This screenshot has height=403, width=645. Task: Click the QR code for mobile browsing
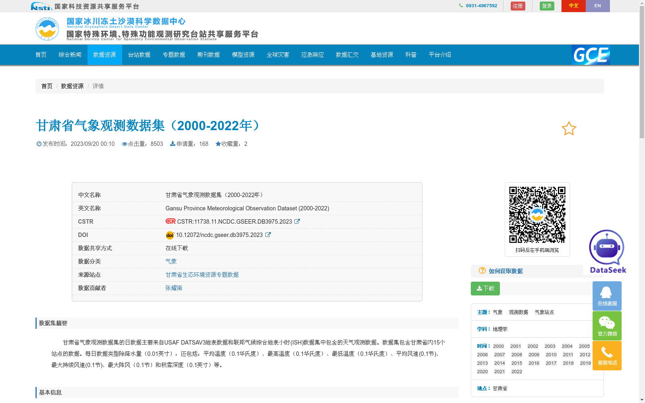tap(537, 214)
